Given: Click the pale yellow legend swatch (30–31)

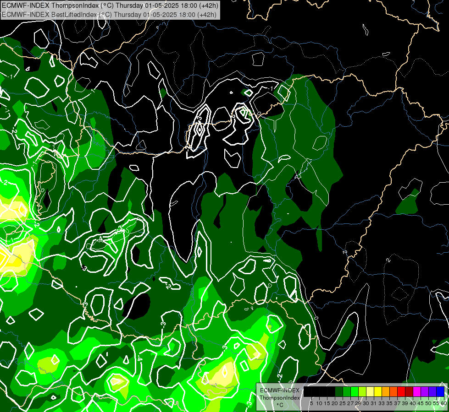Looking at the screenshot, I should (x=370, y=391).
